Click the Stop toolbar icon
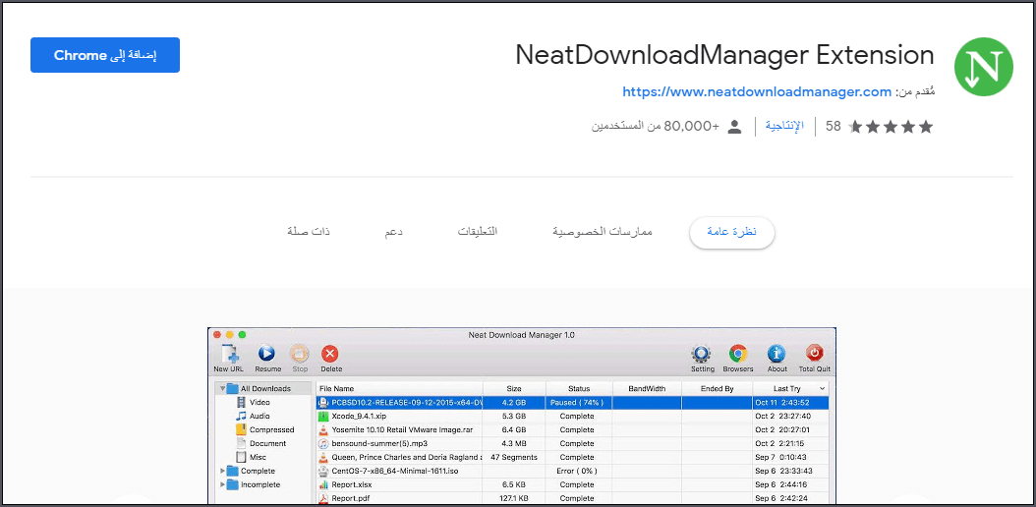This screenshot has height=507, width=1036. tap(300, 353)
